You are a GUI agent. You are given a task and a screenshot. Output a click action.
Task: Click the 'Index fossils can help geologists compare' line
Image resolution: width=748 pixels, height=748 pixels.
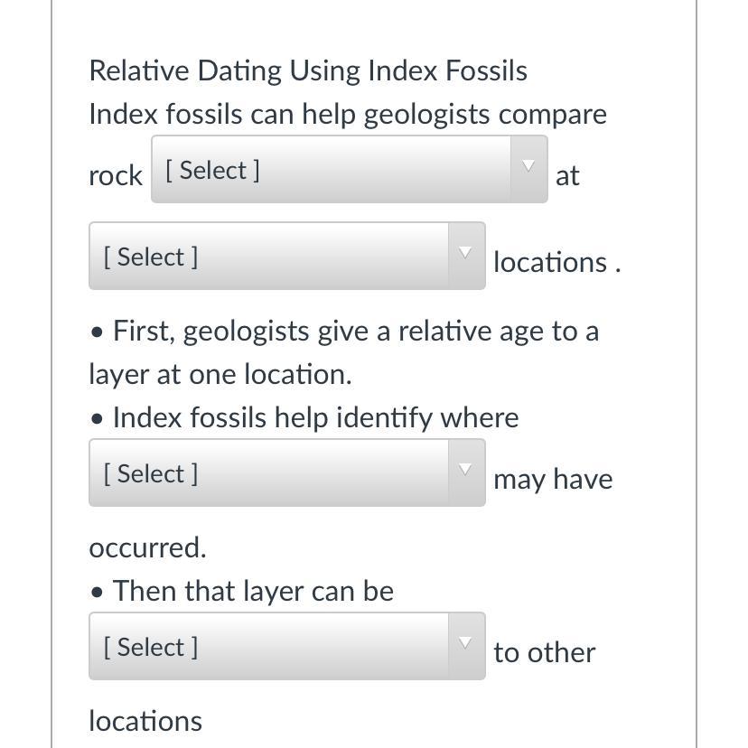pyautogui.click(x=348, y=115)
